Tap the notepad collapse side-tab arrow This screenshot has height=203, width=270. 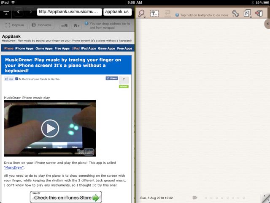point(267,24)
